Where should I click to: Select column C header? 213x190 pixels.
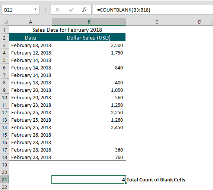[x=157, y=22]
